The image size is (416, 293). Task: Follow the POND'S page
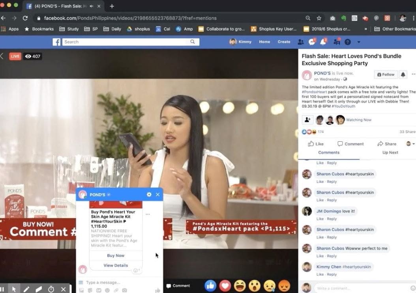[x=386, y=75]
